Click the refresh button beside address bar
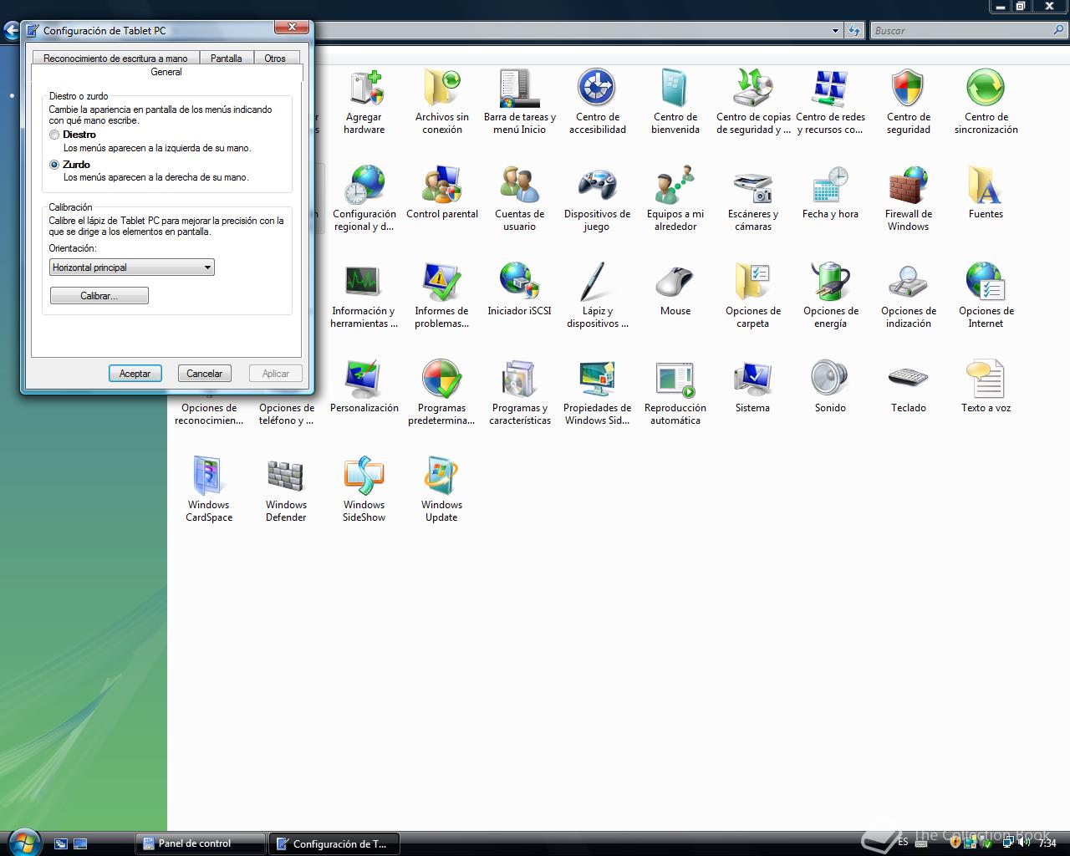Screen dimensions: 1070x856 click(x=854, y=31)
